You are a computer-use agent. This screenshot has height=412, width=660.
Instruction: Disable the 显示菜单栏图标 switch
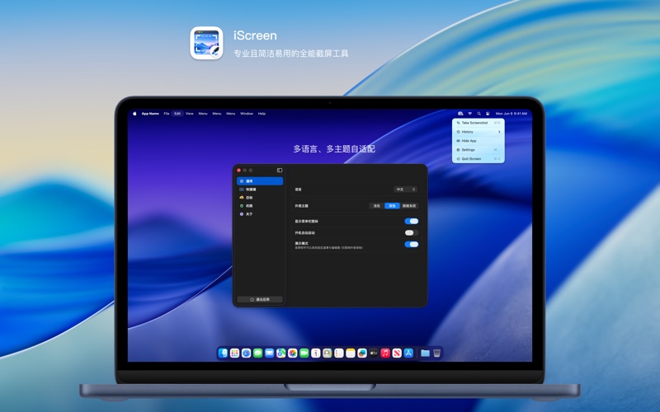(x=411, y=221)
